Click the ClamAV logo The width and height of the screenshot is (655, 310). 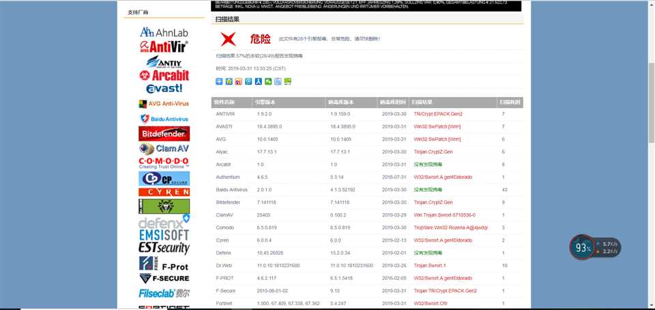tap(164, 149)
